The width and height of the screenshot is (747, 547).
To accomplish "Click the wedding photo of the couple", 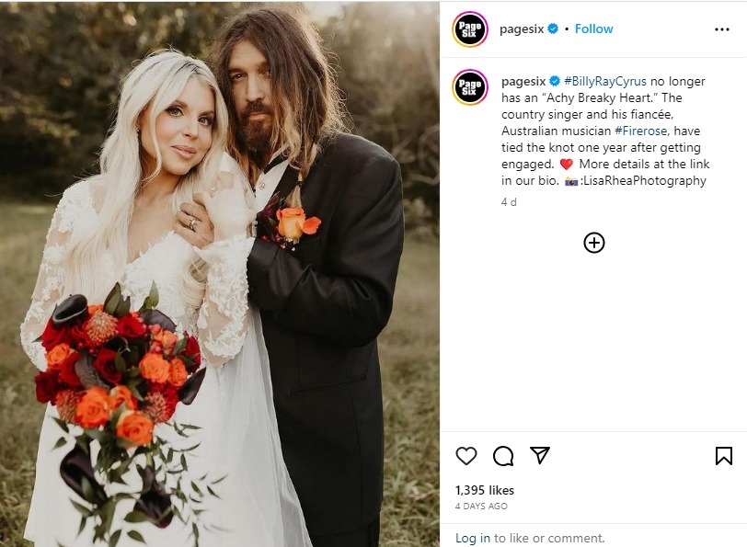I will pos(220,274).
